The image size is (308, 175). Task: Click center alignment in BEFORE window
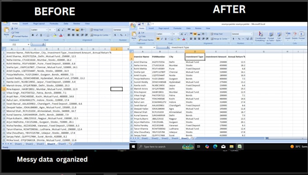73,35
